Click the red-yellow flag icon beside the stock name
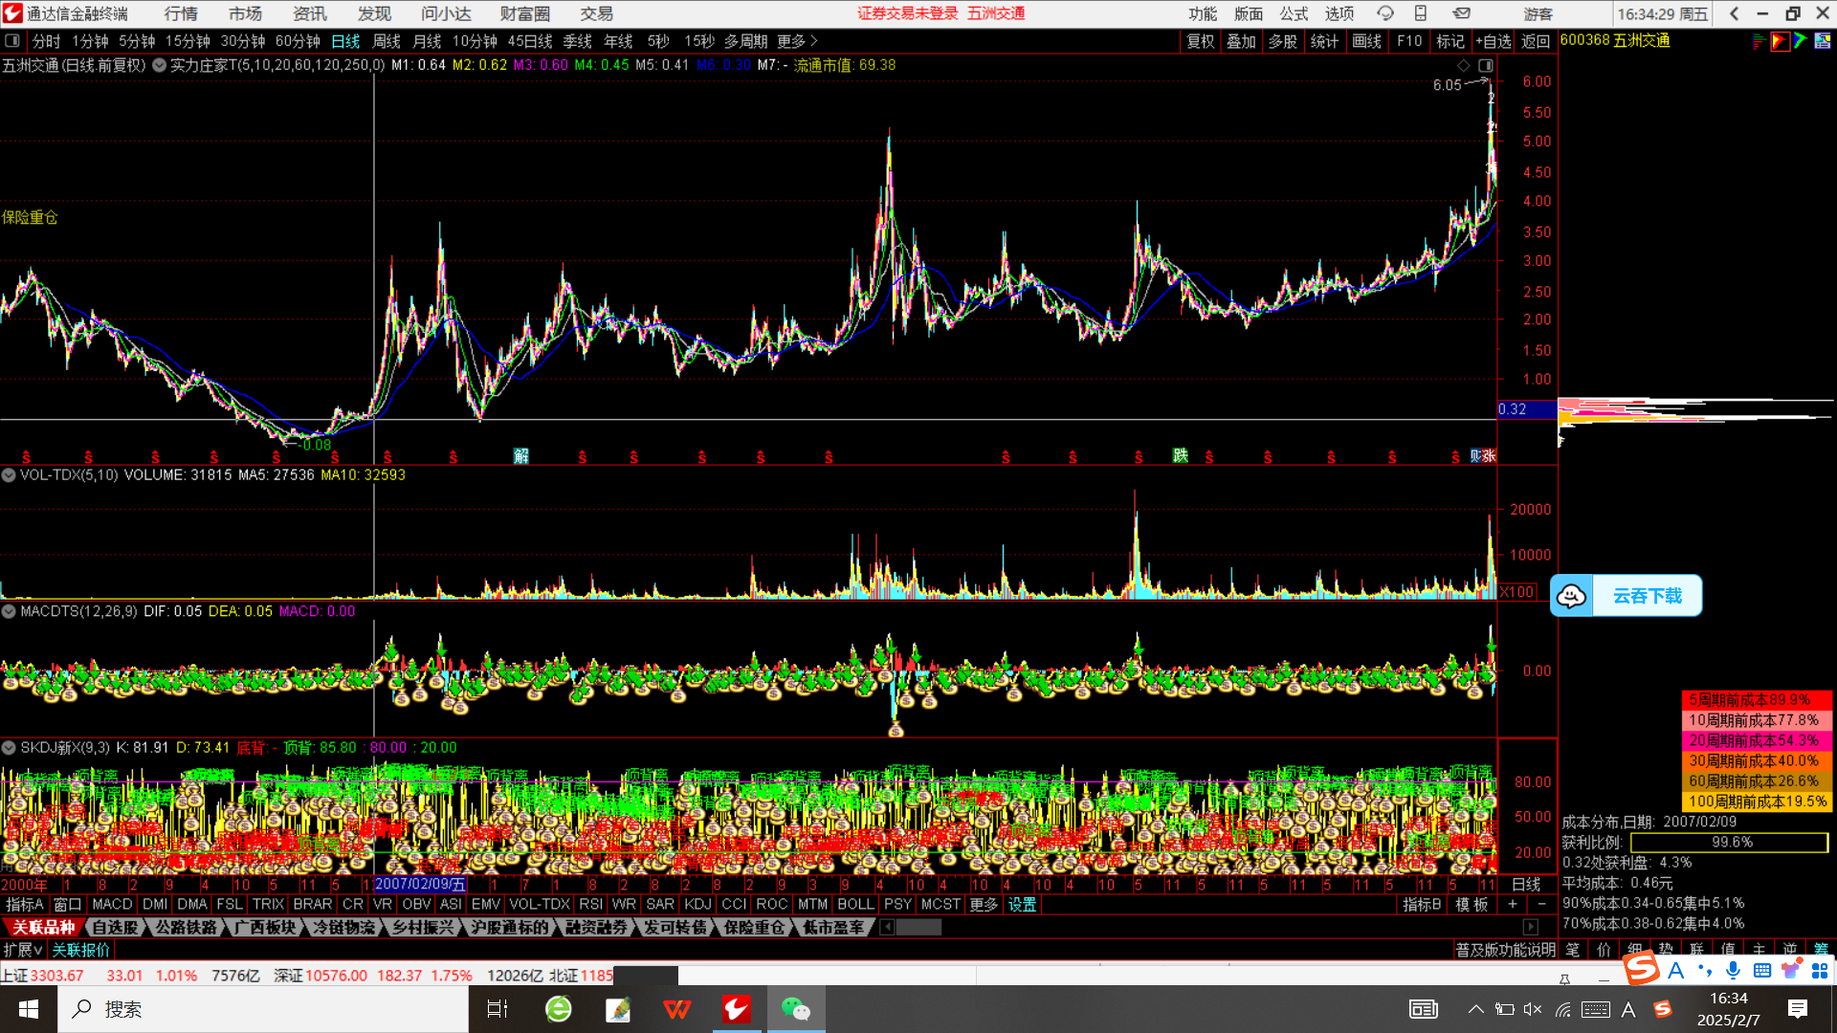Image resolution: width=1837 pixels, height=1033 pixels. 1780,41
